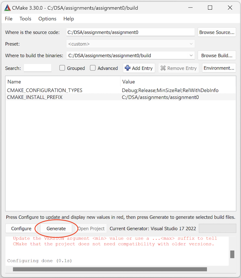Image resolution: width=241 pixels, height=278 pixels.
Task: Open the File menu
Action: (x=8, y=19)
